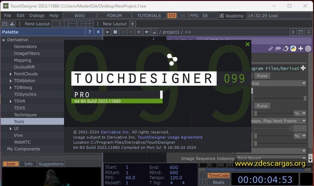Switch to the Suggestions tab

coord(51,164)
